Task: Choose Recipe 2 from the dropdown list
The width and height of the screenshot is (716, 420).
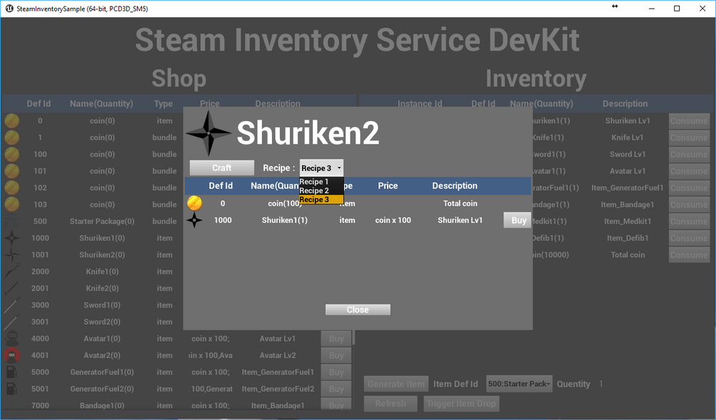Action: (321, 191)
